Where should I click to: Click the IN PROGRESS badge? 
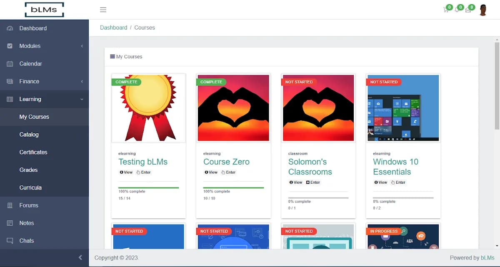tap(383, 231)
